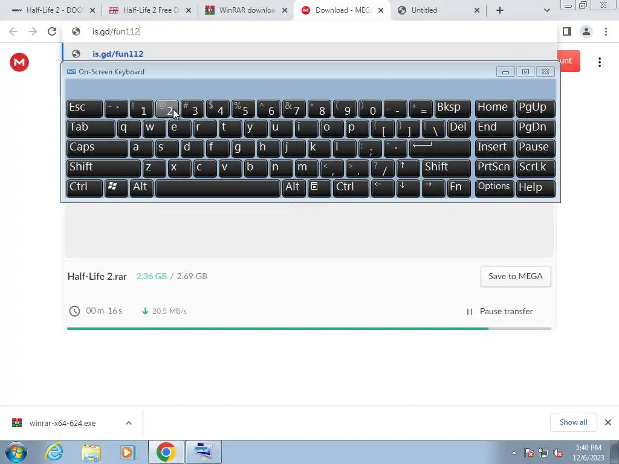Switch to Half-Life 2 - DOO tab

point(54,10)
